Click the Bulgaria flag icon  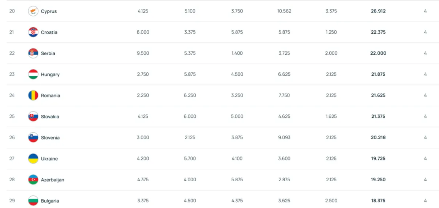click(33, 201)
